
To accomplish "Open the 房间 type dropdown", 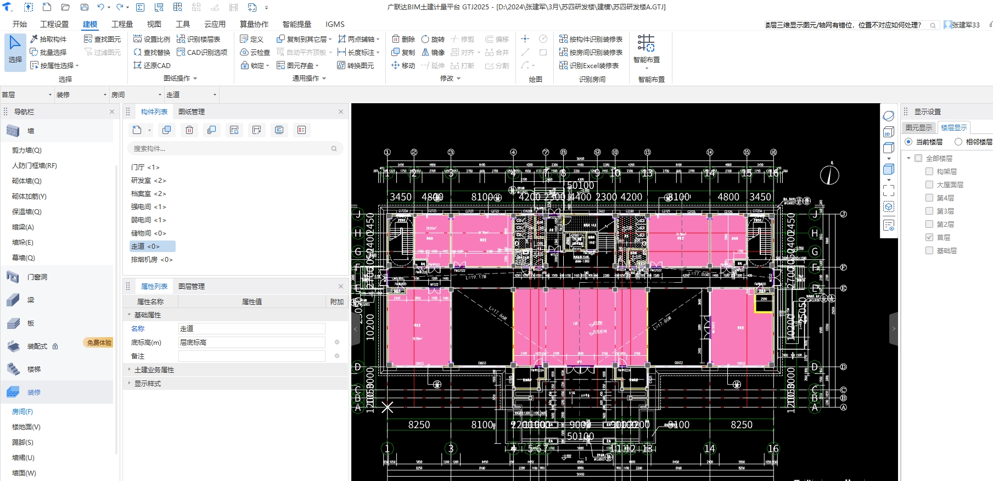I will tap(137, 94).
